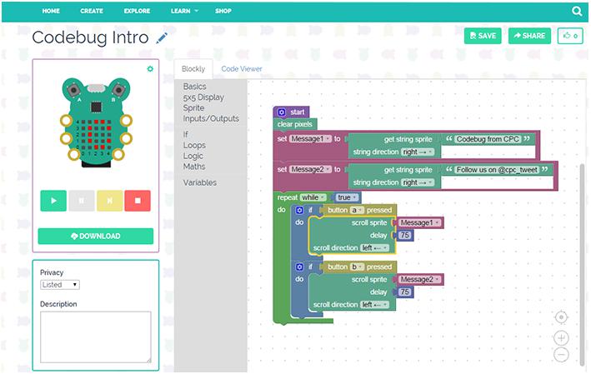Edit the 'Follow us on @cpc_tweet' text

tap(497, 170)
